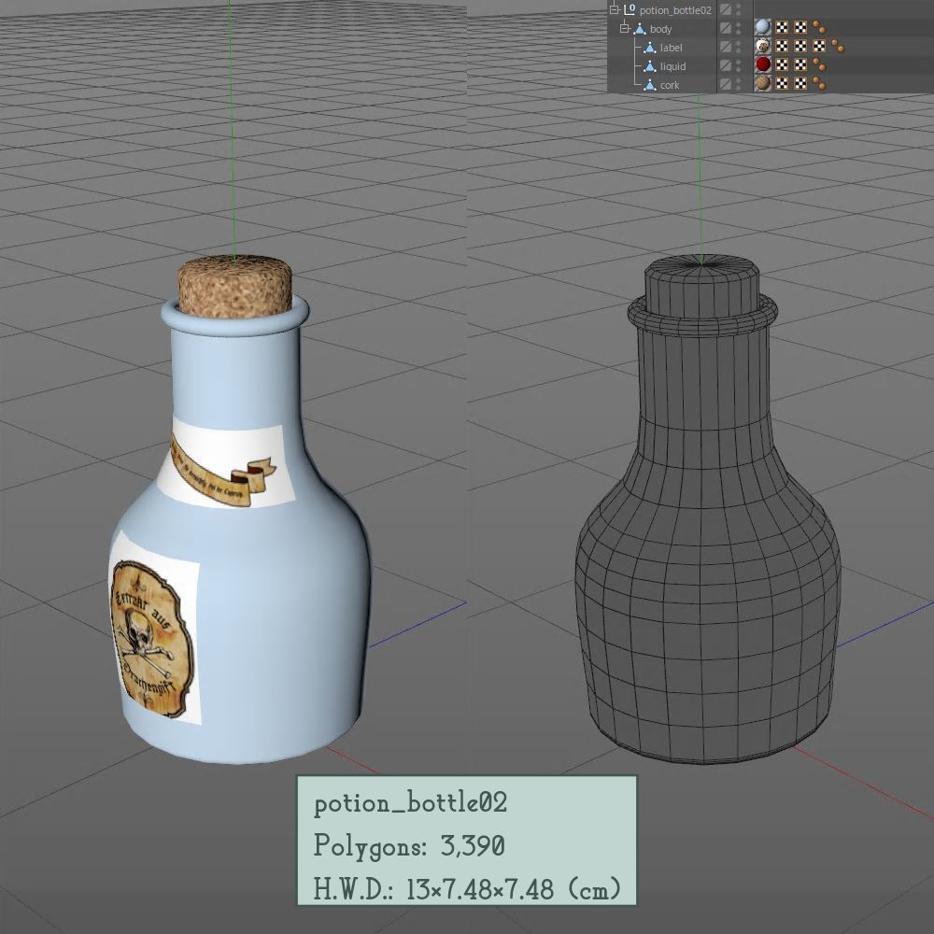Select the Phong tag on body
Image resolution: width=934 pixels, height=934 pixels.
coord(820,27)
